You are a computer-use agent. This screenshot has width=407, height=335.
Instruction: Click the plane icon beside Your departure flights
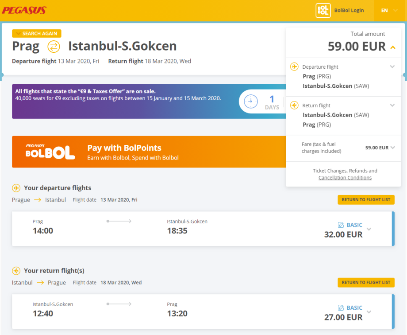pyautogui.click(x=16, y=187)
